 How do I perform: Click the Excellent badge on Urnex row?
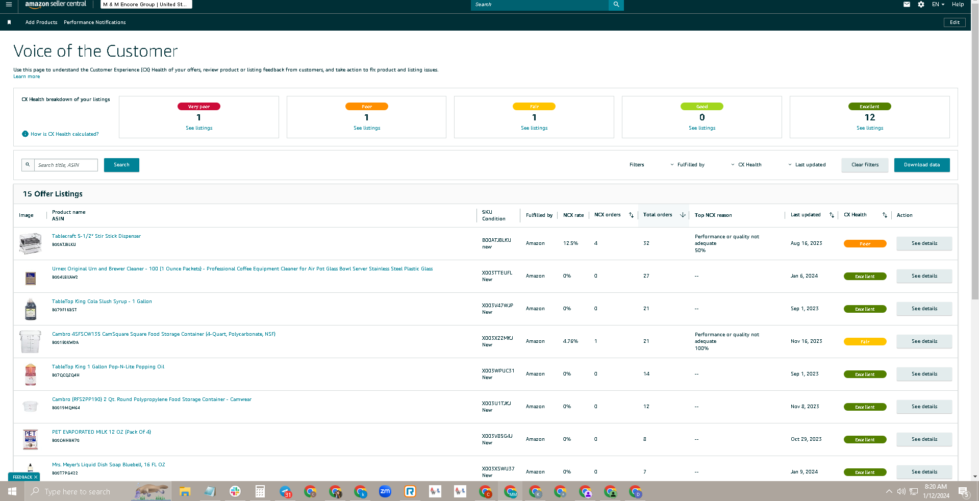865,277
